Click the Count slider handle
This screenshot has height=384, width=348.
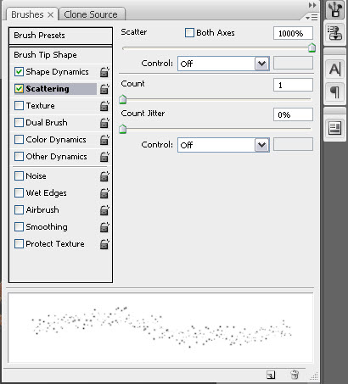pos(122,99)
